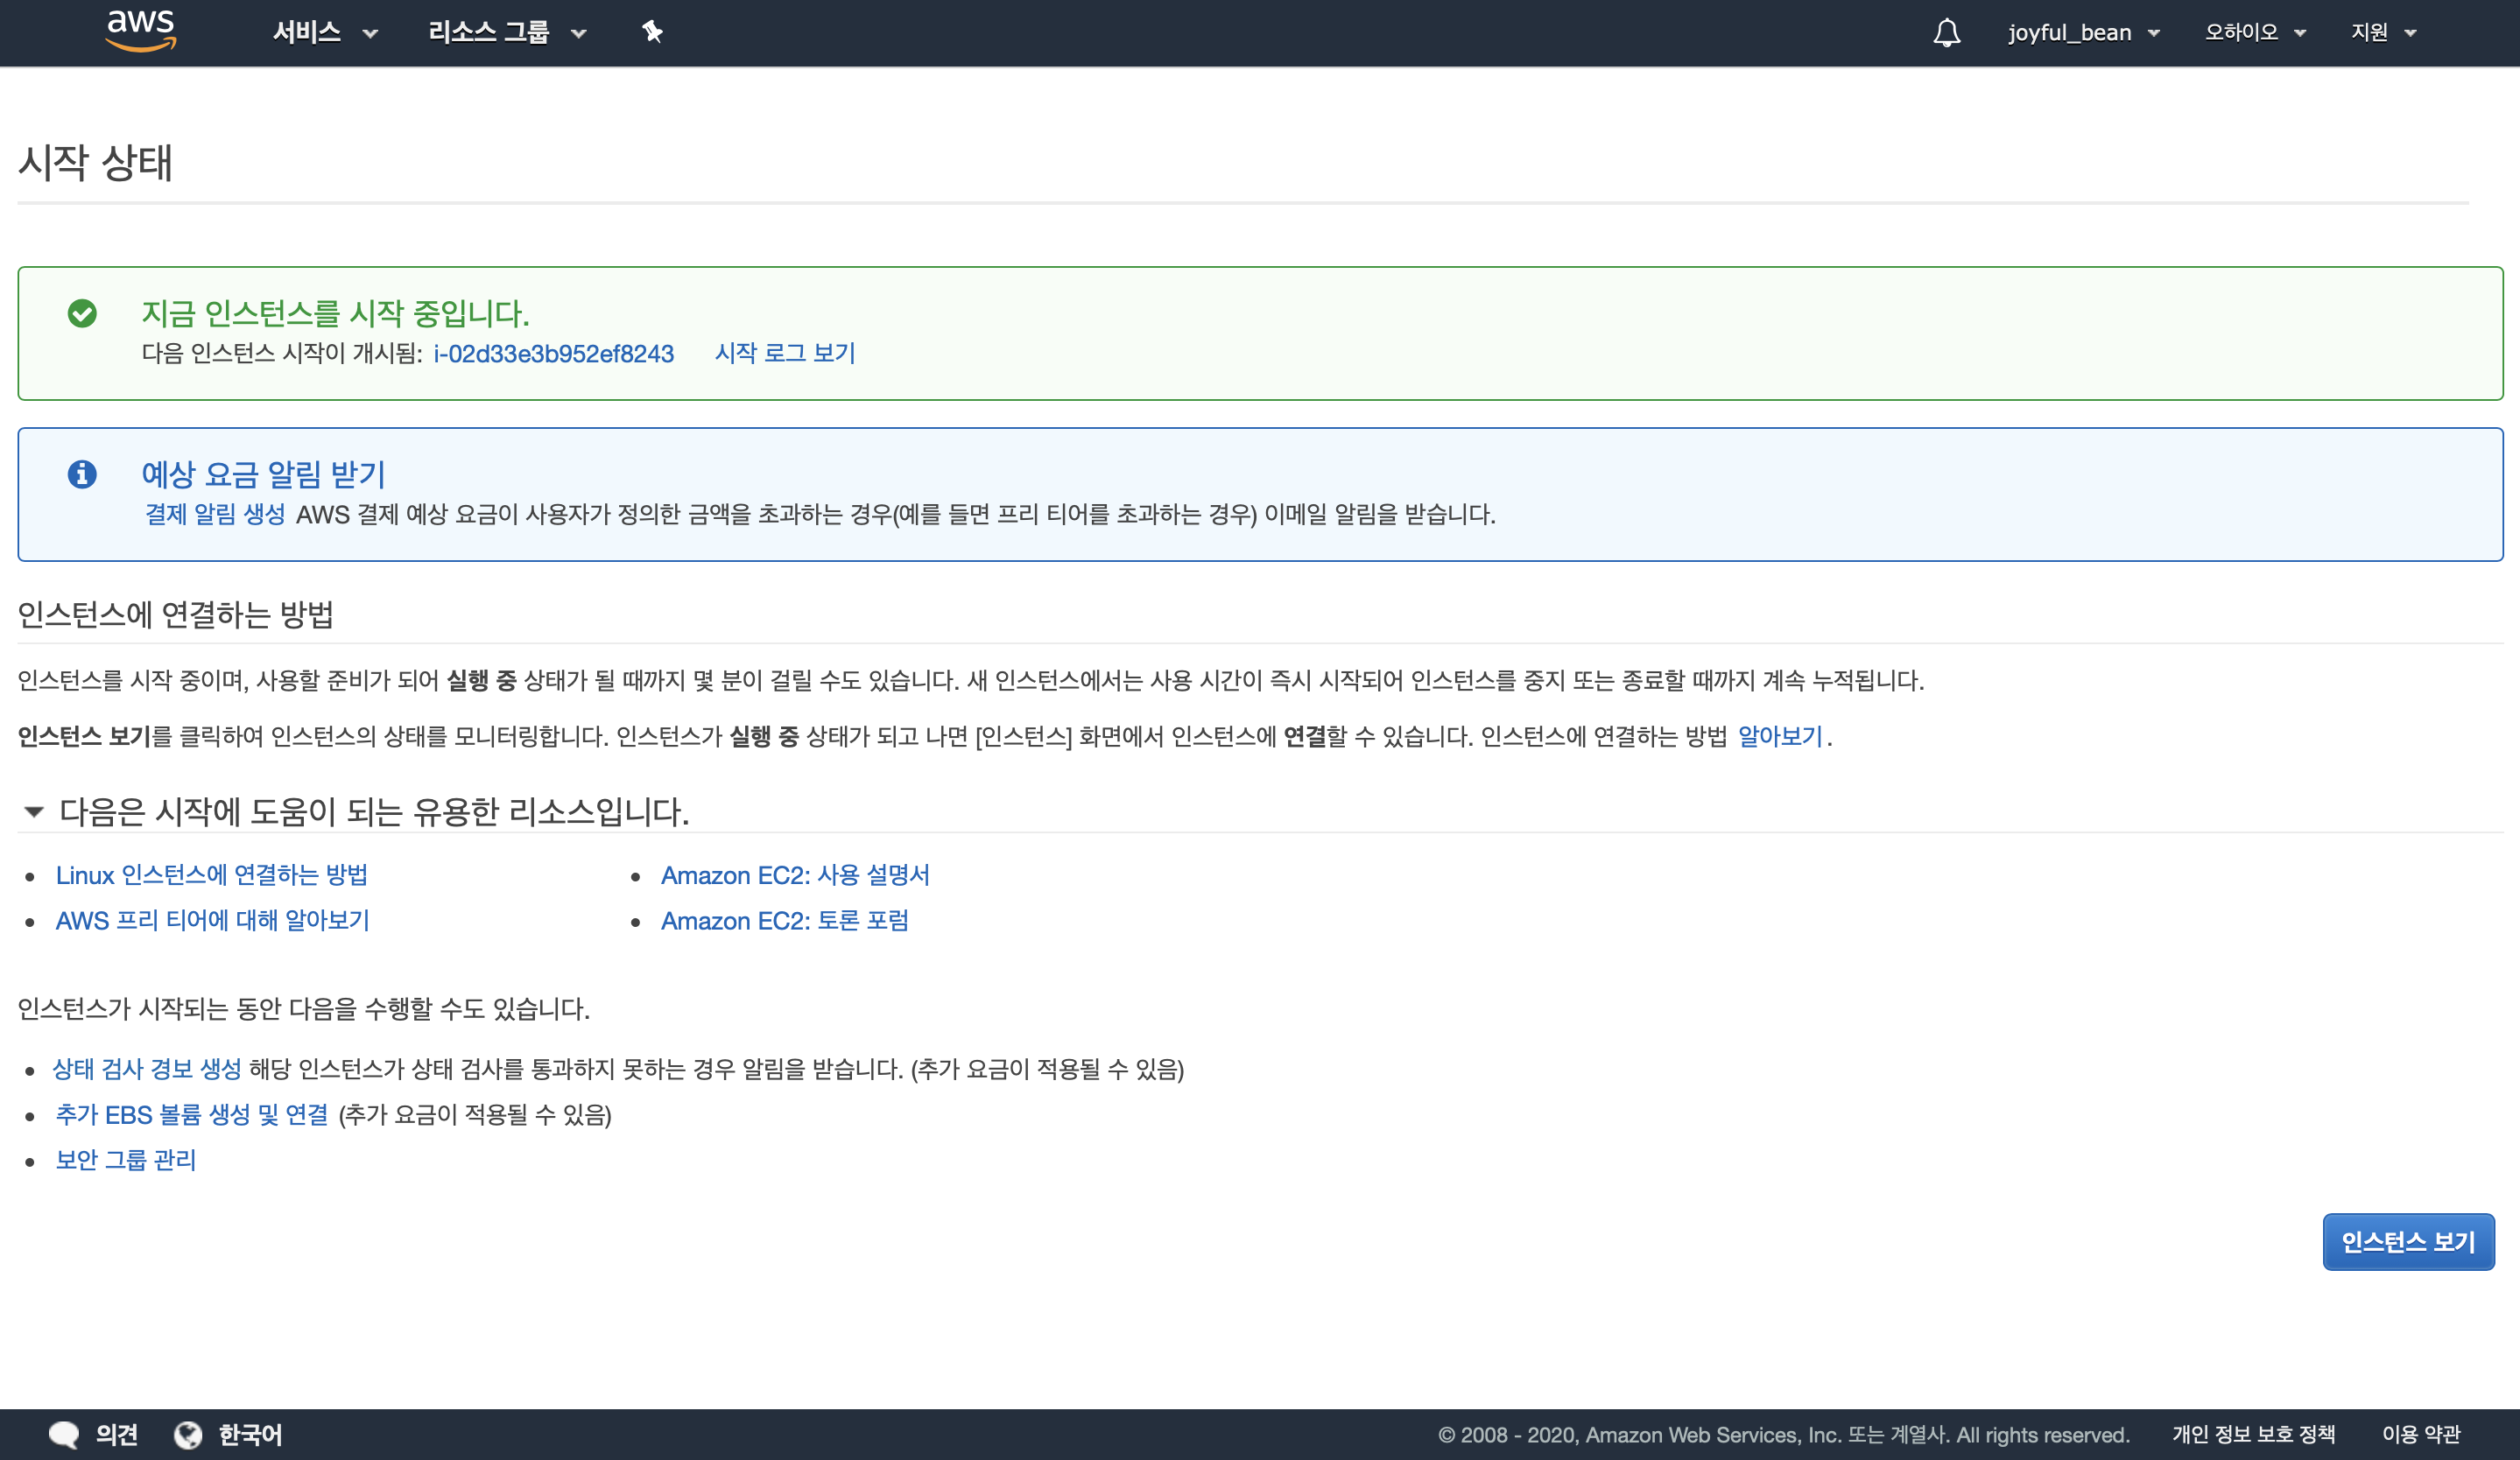Viewport: 2520px width, 1460px height.
Task: Click the 인스턴스 보기 button
Action: tap(2408, 1242)
